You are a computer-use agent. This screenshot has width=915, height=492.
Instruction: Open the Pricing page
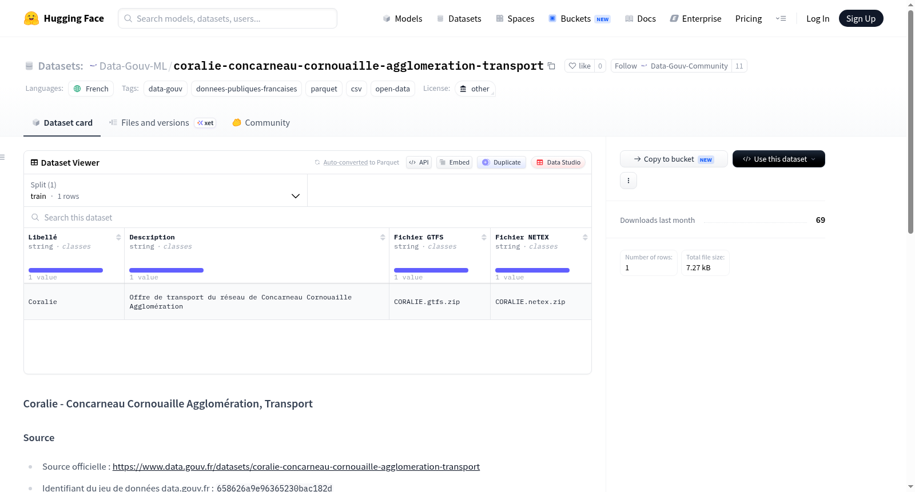[749, 18]
